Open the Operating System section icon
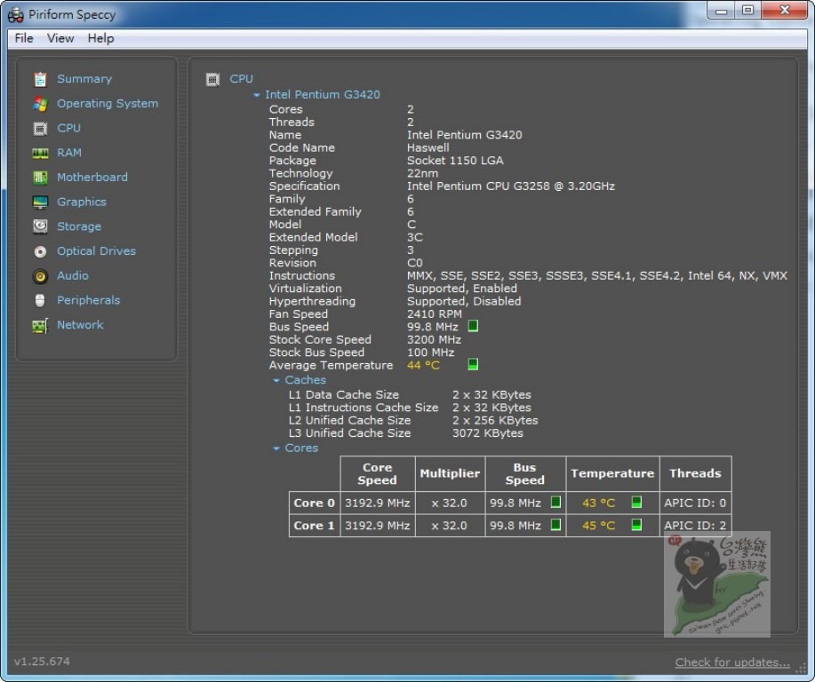The width and height of the screenshot is (815, 682). click(x=40, y=104)
